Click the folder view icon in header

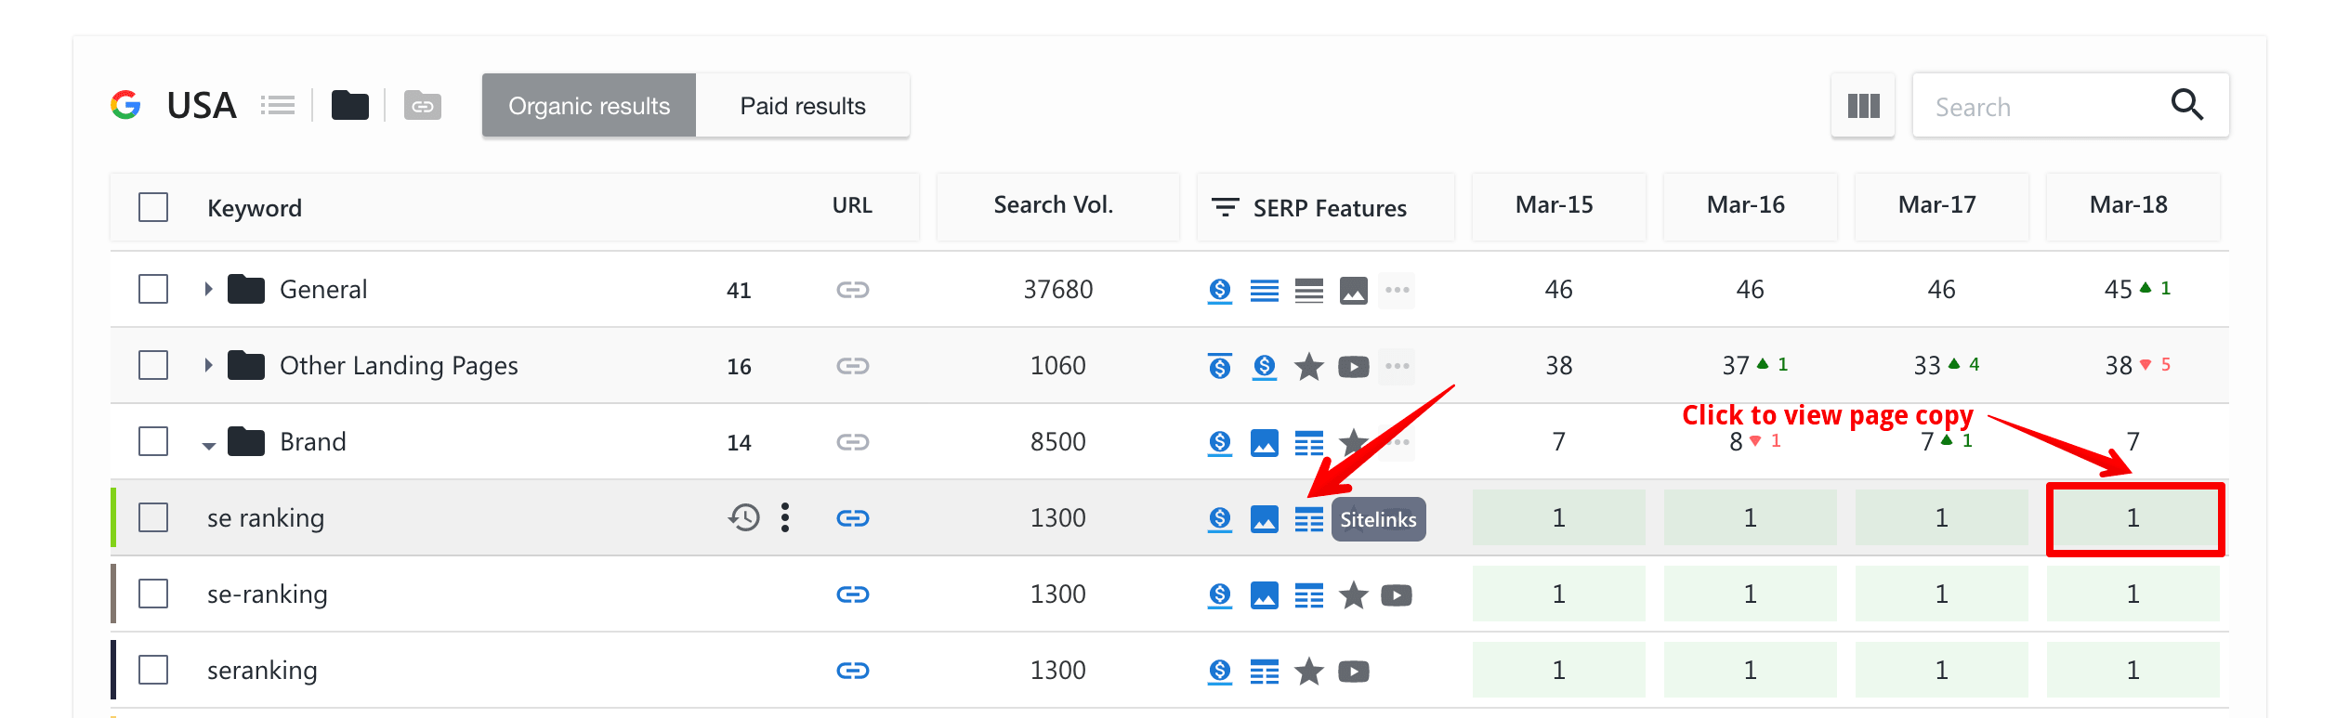350,105
